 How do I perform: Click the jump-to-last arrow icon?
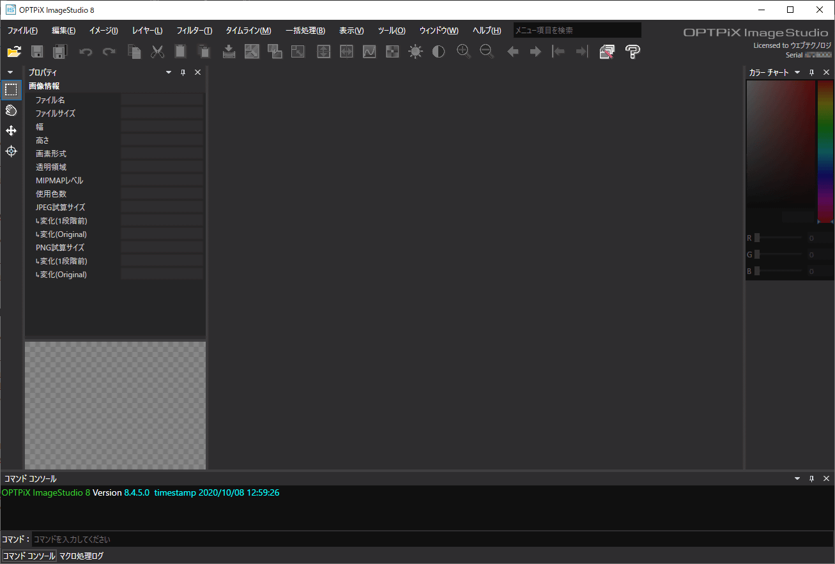click(x=581, y=52)
